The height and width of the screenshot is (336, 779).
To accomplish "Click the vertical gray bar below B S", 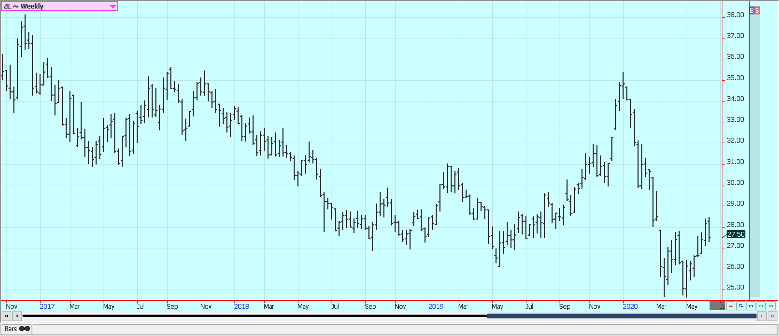I will click(754, 155).
